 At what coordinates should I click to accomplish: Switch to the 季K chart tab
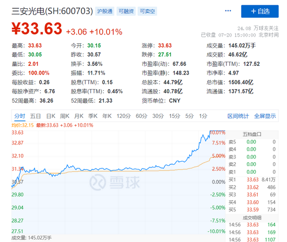tap(93, 116)
